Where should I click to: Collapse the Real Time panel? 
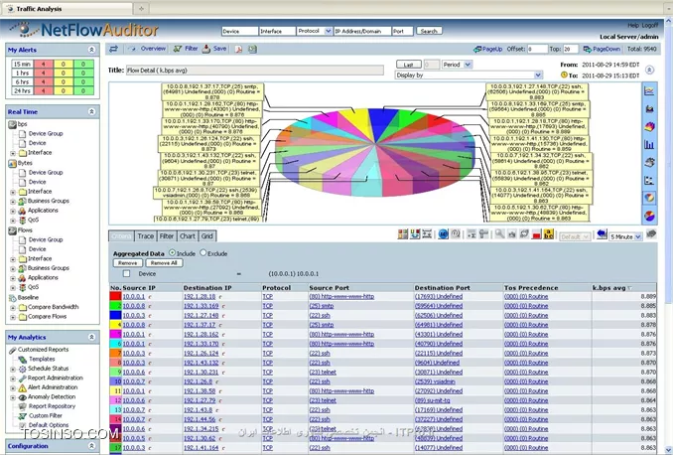[x=91, y=111]
